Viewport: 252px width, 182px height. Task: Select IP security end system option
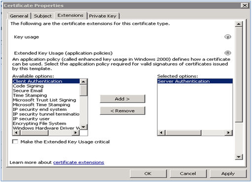click(x=46, y=109)
